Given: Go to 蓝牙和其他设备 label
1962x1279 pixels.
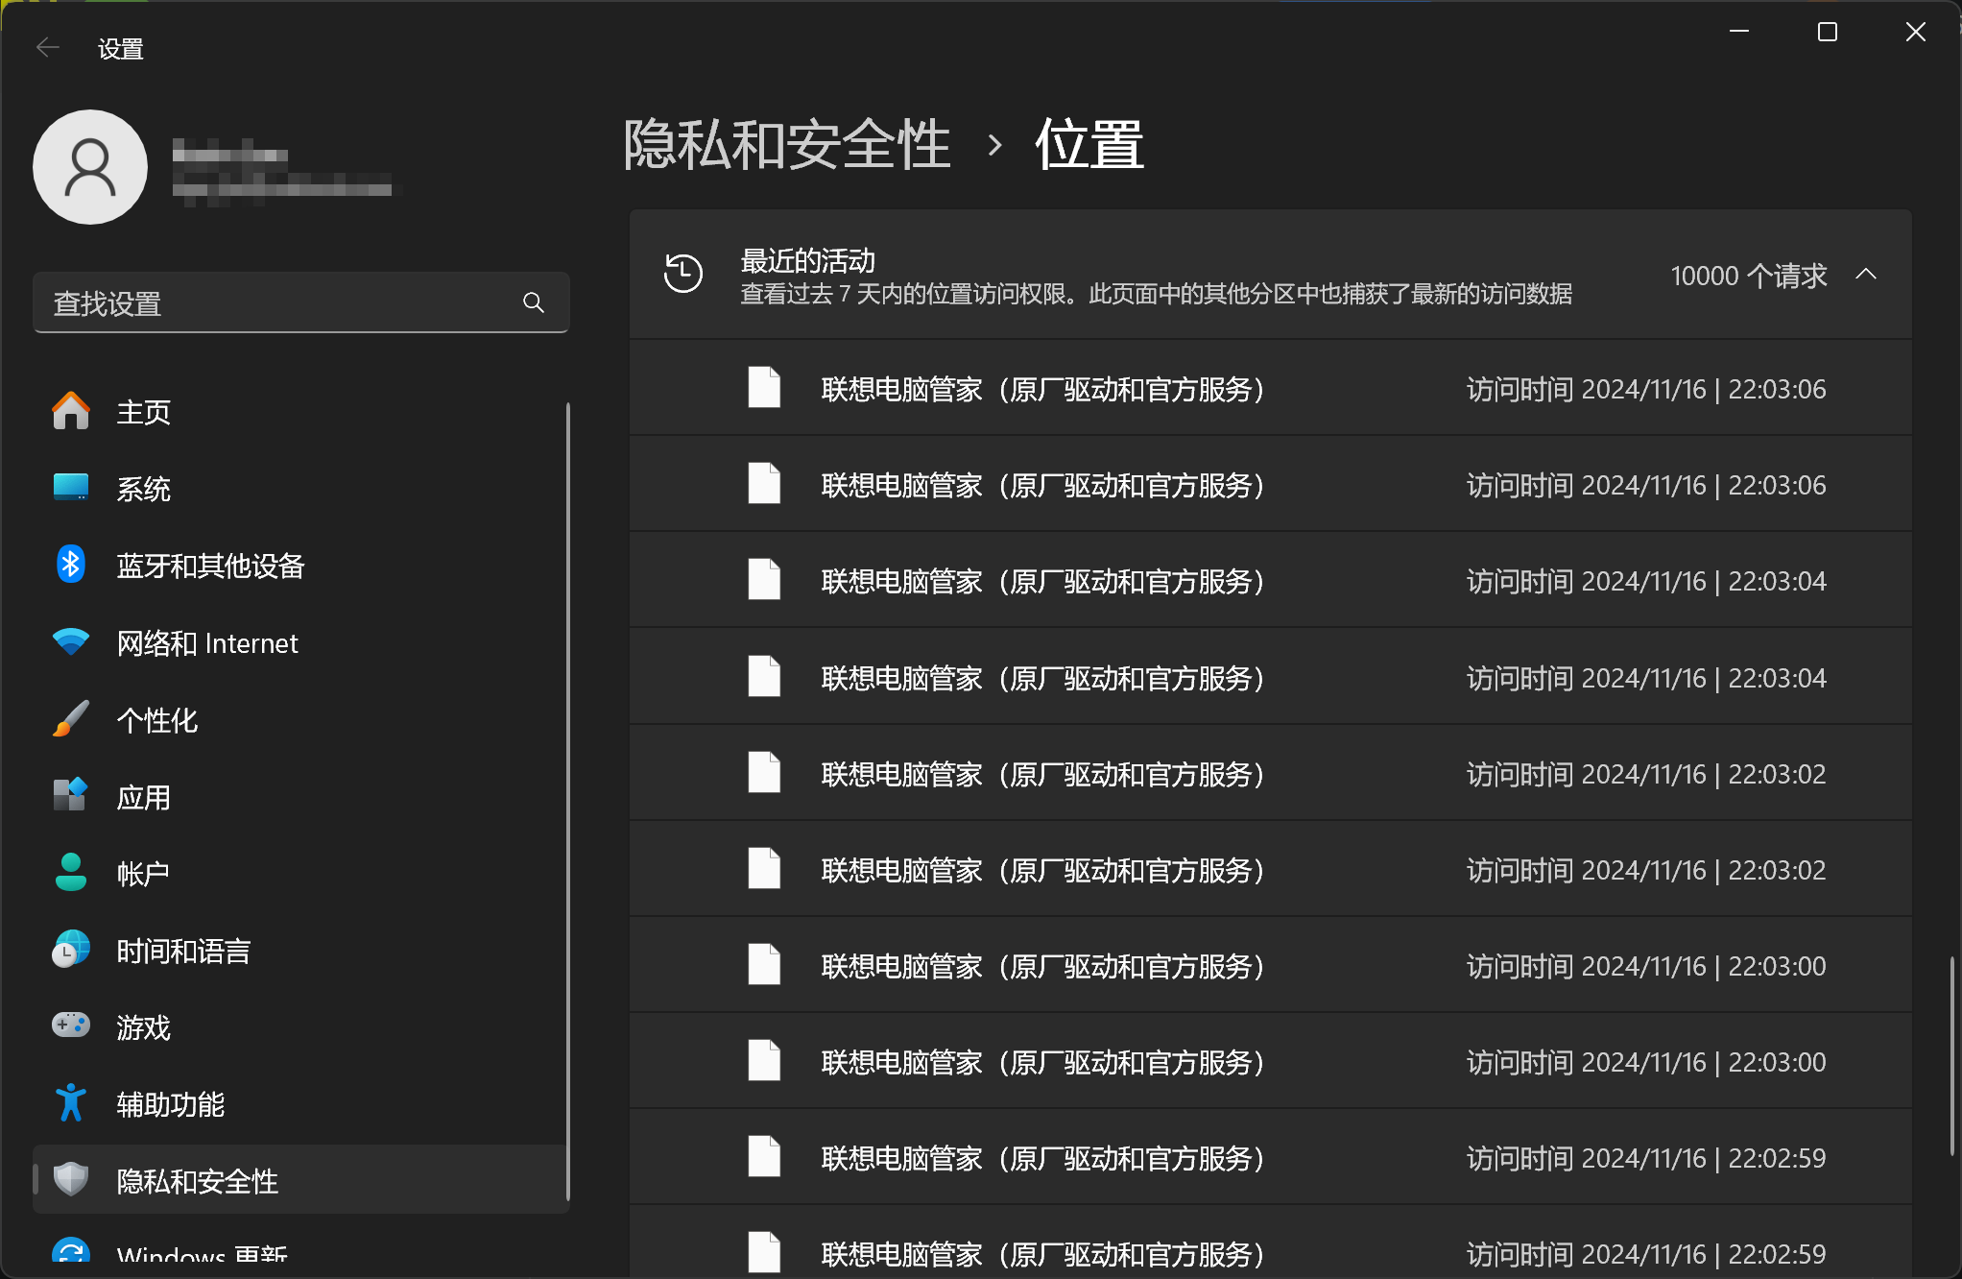Looking at the screenshot, I should tap(211, 566).
